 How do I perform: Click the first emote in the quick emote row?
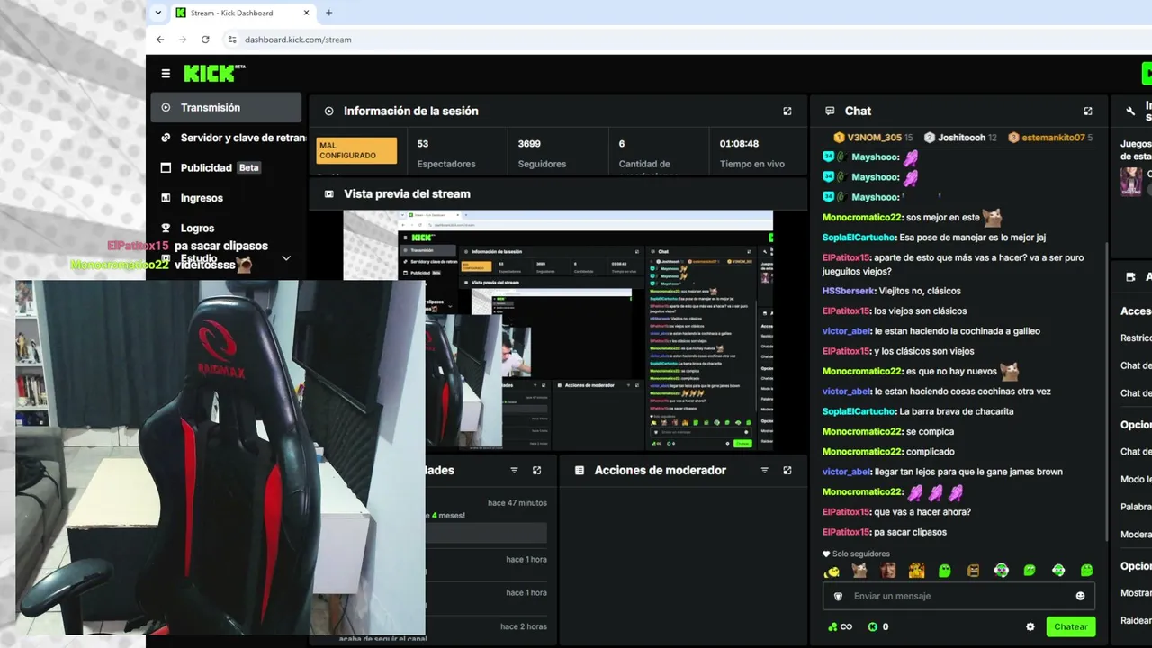(832, 571)
